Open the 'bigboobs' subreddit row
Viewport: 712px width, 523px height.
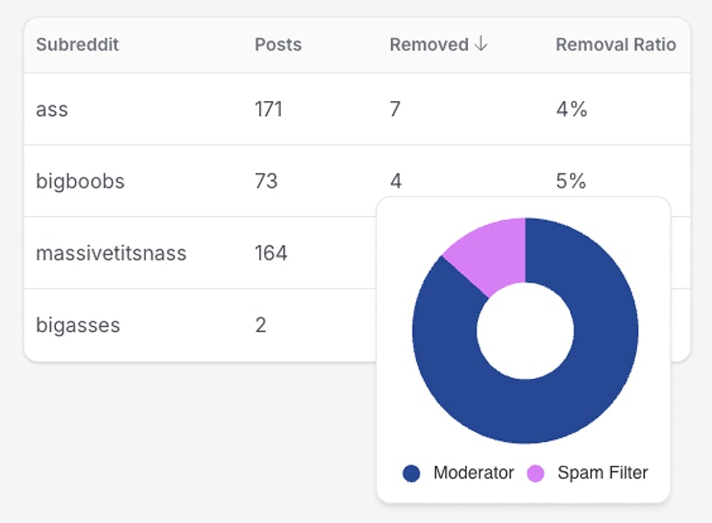80,181
